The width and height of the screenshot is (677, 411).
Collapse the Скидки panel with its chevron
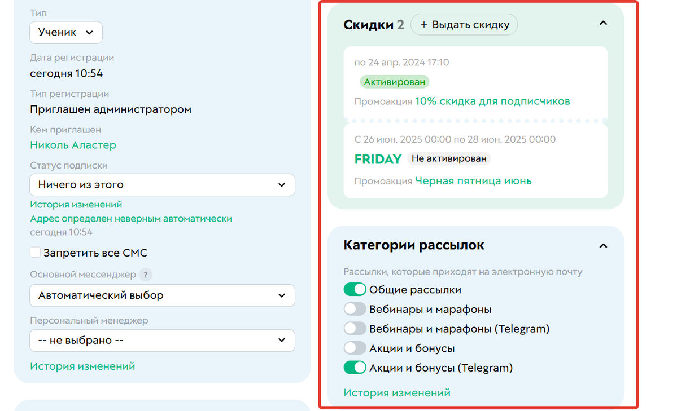click(603, 24)
